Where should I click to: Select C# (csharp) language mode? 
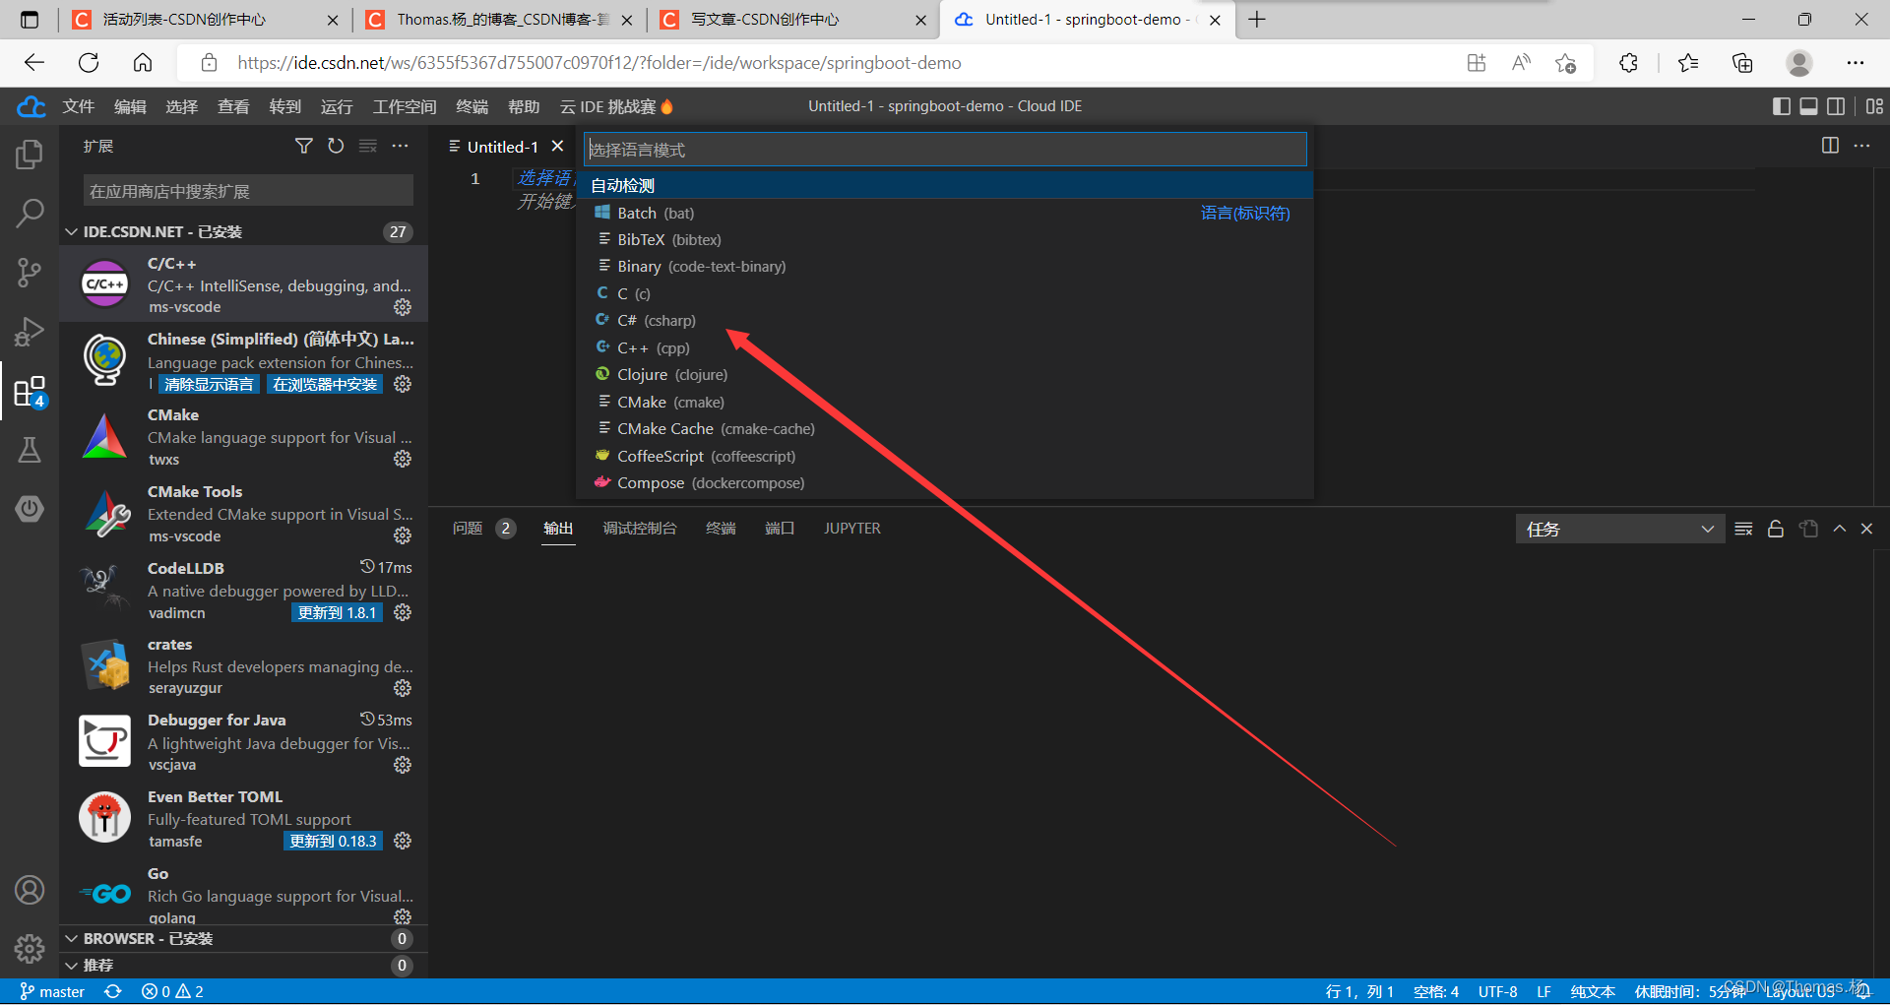point(945,320)
